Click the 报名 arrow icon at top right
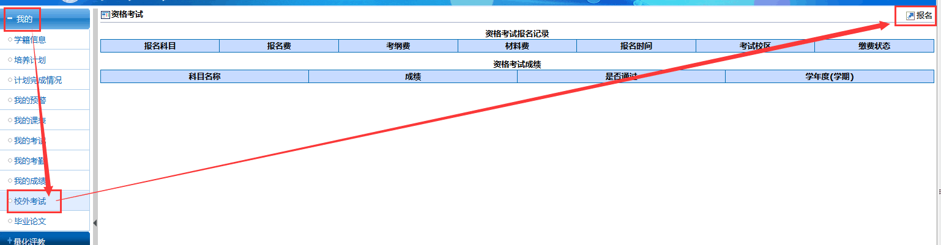 (910, 16)
